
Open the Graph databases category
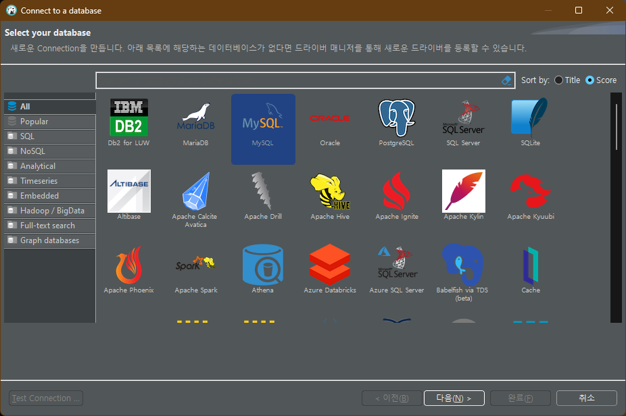50,240
